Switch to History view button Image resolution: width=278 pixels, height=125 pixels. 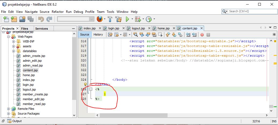(x=98, y=34)
